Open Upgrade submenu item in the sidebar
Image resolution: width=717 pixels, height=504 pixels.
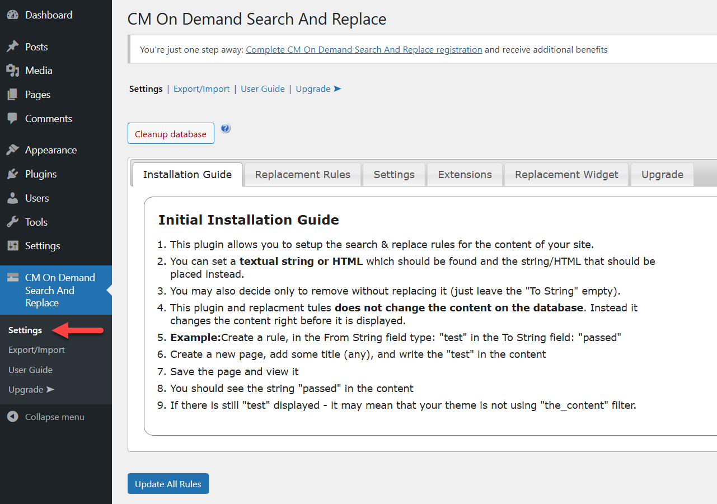(x=31, y=390)
